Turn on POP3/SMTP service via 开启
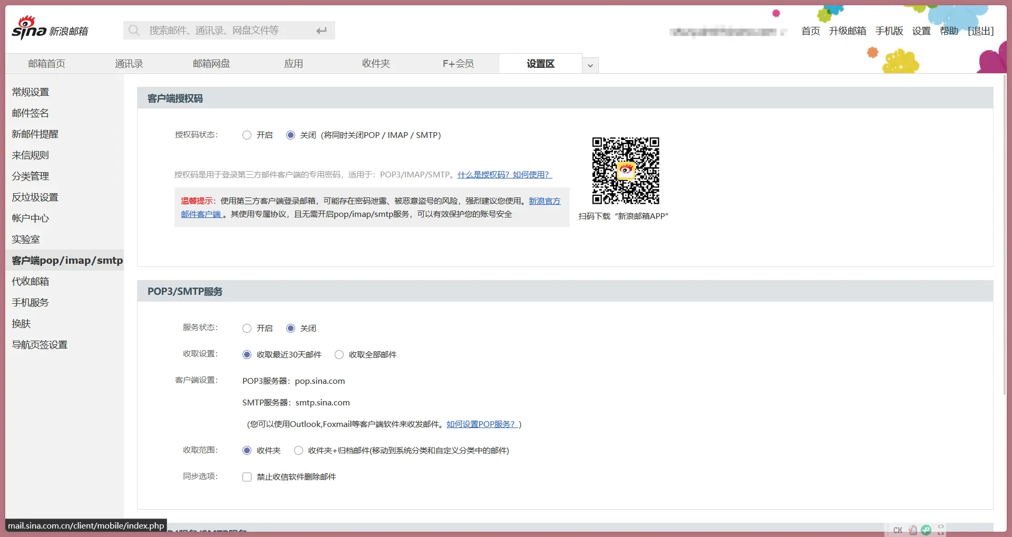1012x537 pixels. click(x=247, y=329)
